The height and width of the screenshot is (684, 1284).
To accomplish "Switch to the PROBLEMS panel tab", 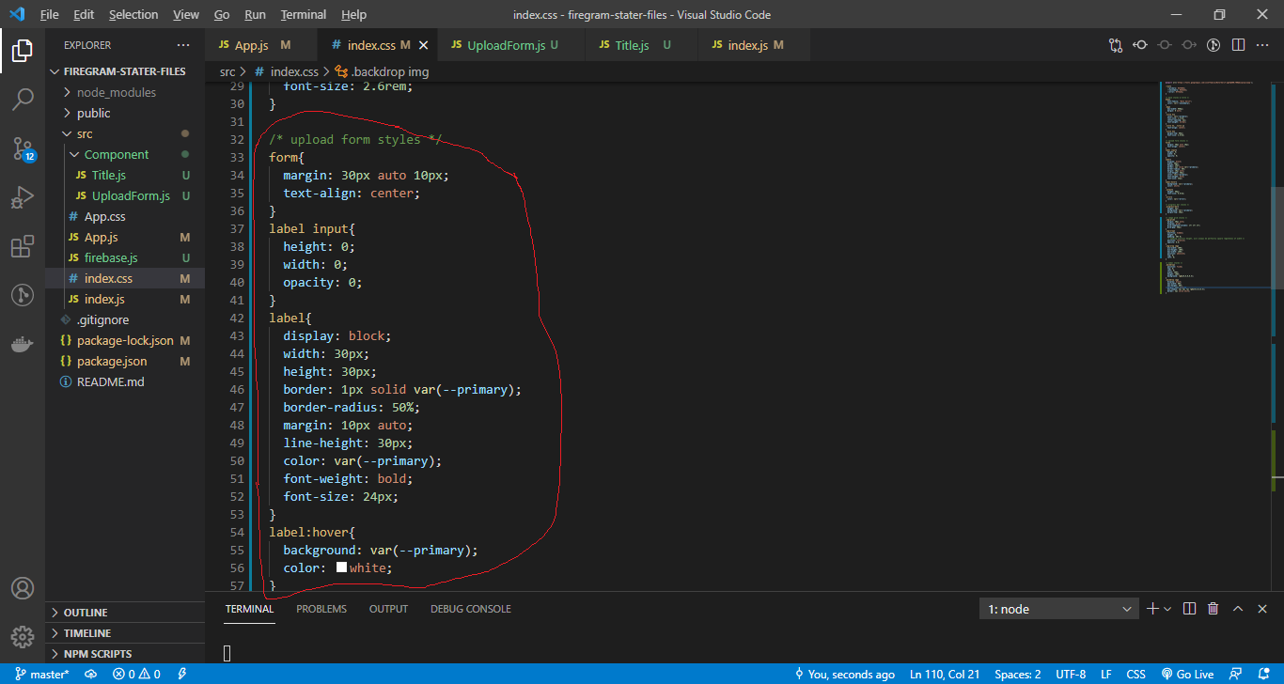I will 321,609.
